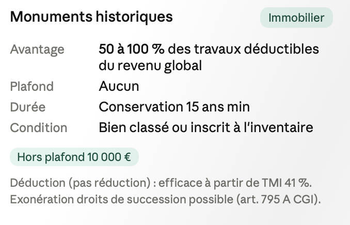Viewport: 350px width, 225px height.
Task: Click the Immobilier category tag
Action: click(x=296, y=18)
